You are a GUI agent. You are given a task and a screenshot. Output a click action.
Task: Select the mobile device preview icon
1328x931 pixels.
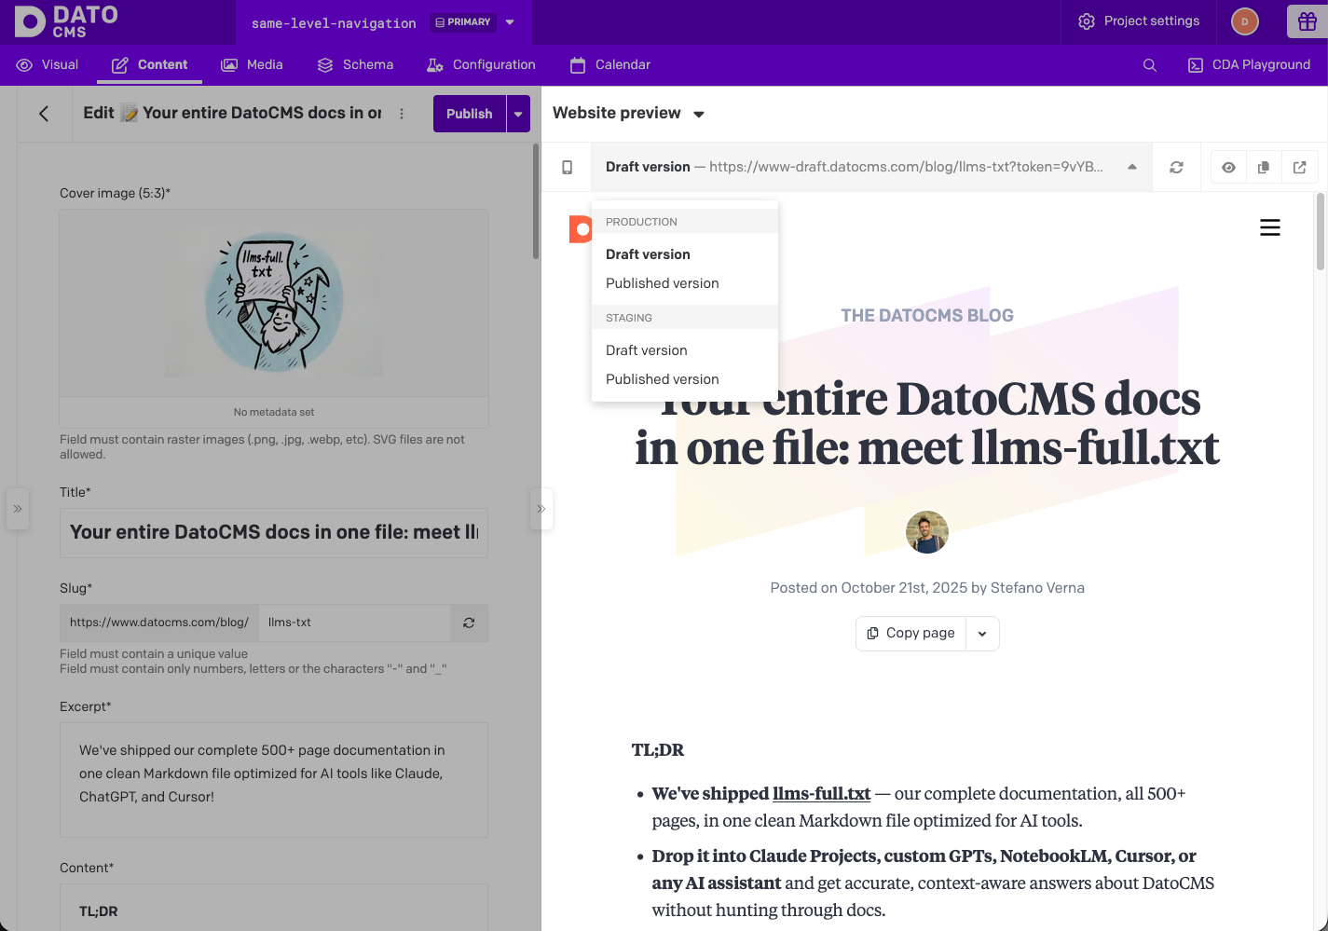pos(566,166)
